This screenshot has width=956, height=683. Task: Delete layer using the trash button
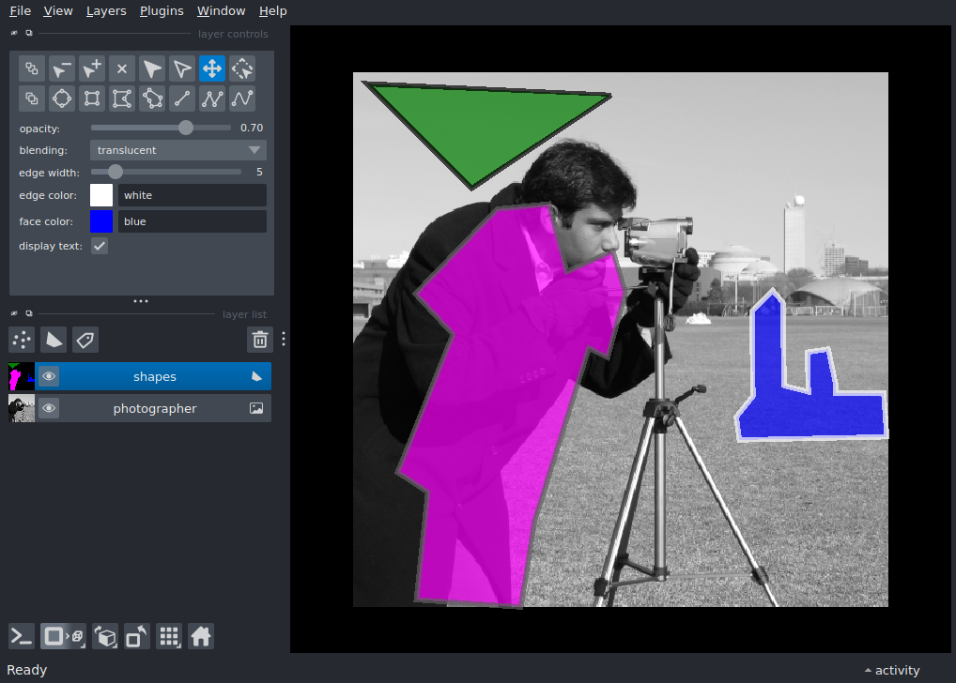tap(260, 339)
